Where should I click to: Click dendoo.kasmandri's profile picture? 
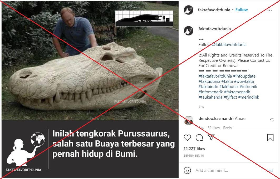click(x=189, y=120)
